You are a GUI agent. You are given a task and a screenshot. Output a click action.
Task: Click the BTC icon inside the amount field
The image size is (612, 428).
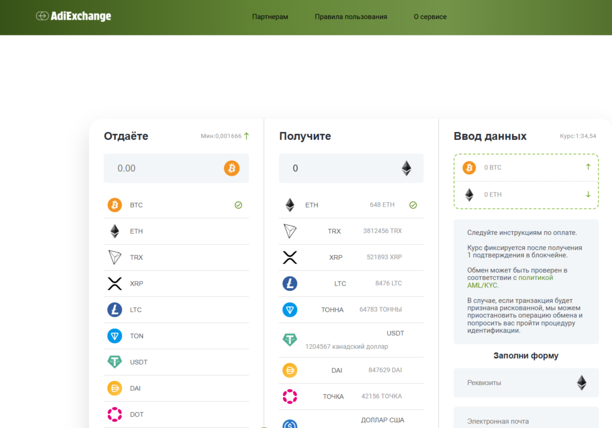(x=232, y=168)
